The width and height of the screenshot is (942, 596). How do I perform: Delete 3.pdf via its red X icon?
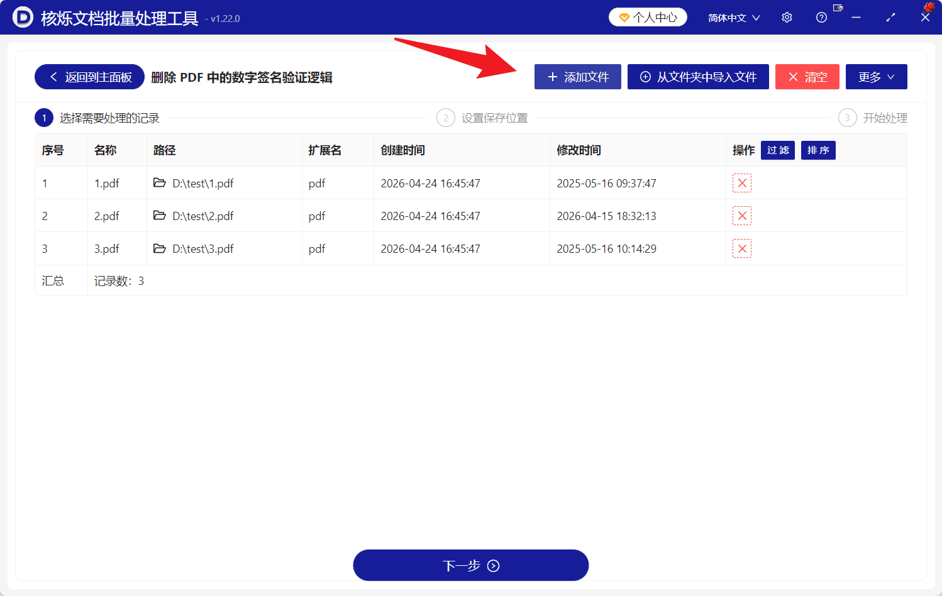pyautogui.click(x=741, y=248)
